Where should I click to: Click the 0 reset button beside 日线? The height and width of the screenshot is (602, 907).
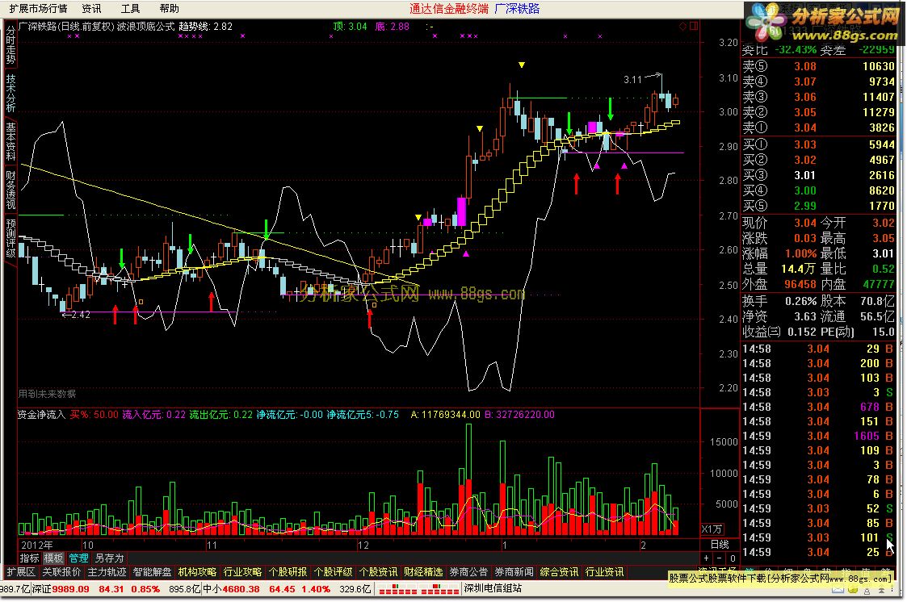[733, 558]
